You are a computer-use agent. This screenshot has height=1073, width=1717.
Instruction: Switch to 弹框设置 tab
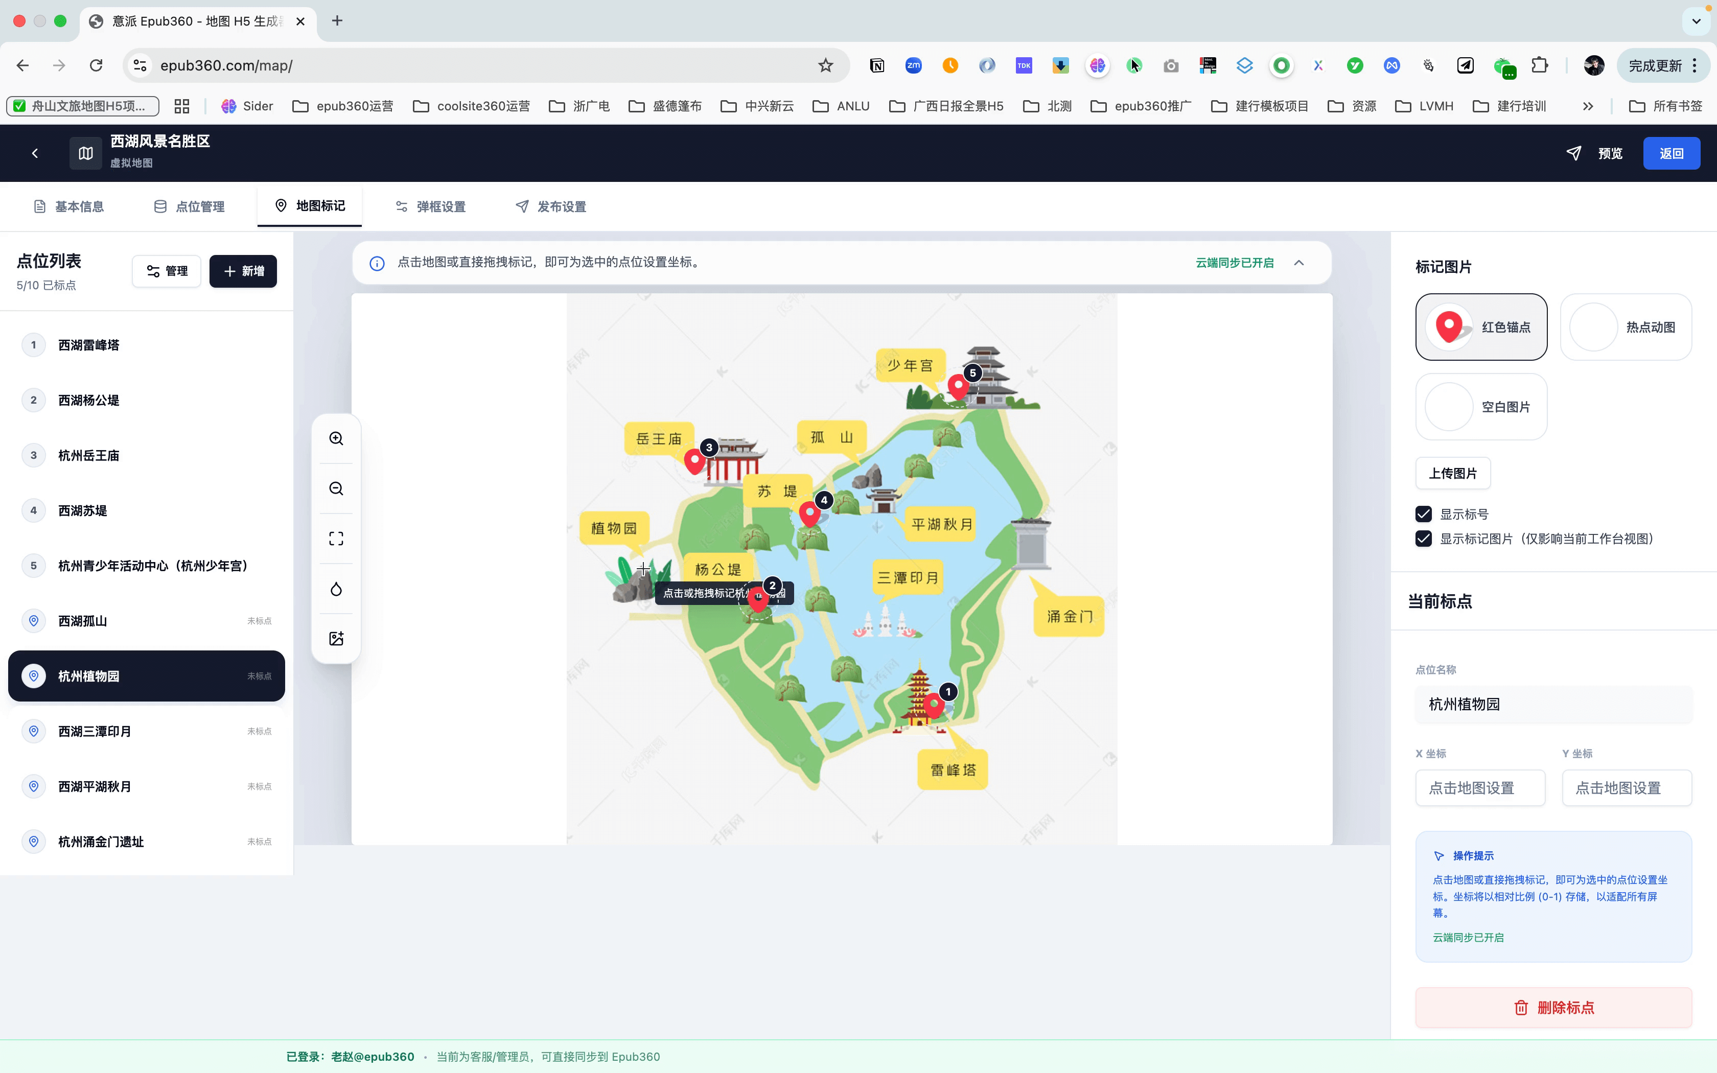pyautogui.click(x=430, y=206)
